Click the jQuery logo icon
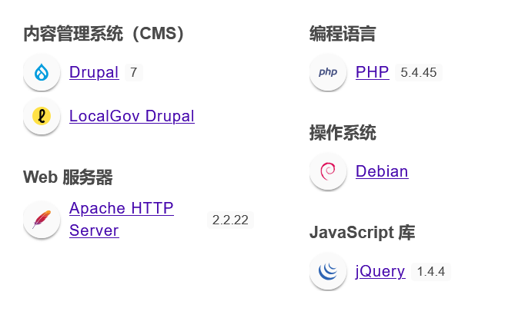The image size is (525, 318). coord(328,271)
